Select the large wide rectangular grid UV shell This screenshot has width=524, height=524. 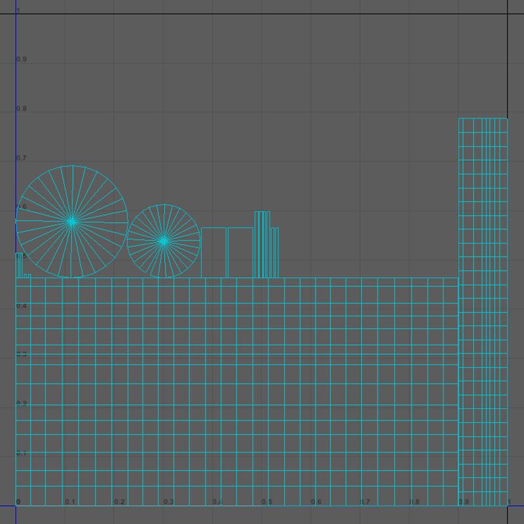pos(237,392)
